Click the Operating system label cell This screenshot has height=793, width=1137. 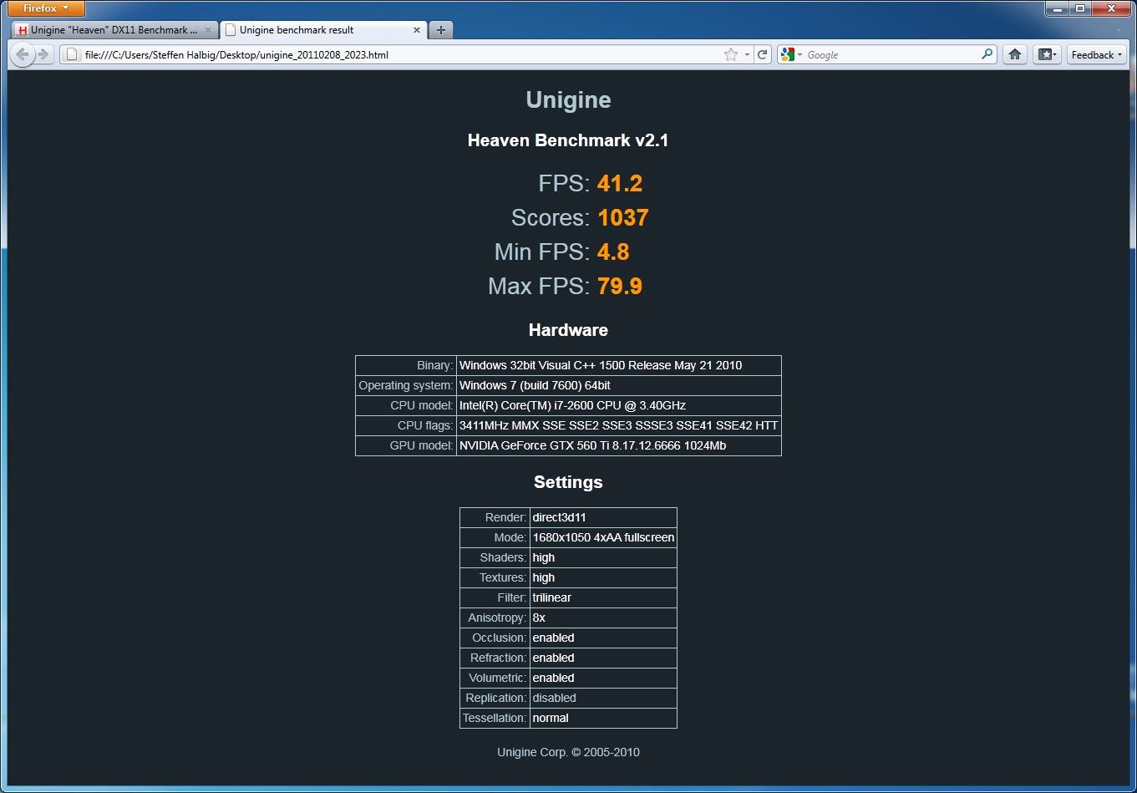(406, 385)
